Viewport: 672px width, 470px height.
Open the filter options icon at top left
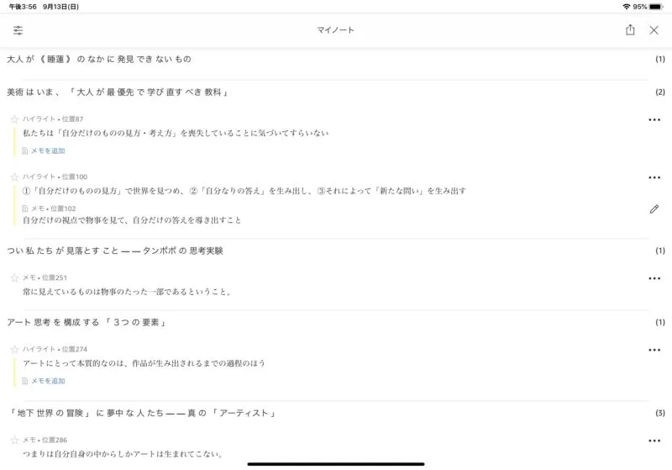point(18,30)
